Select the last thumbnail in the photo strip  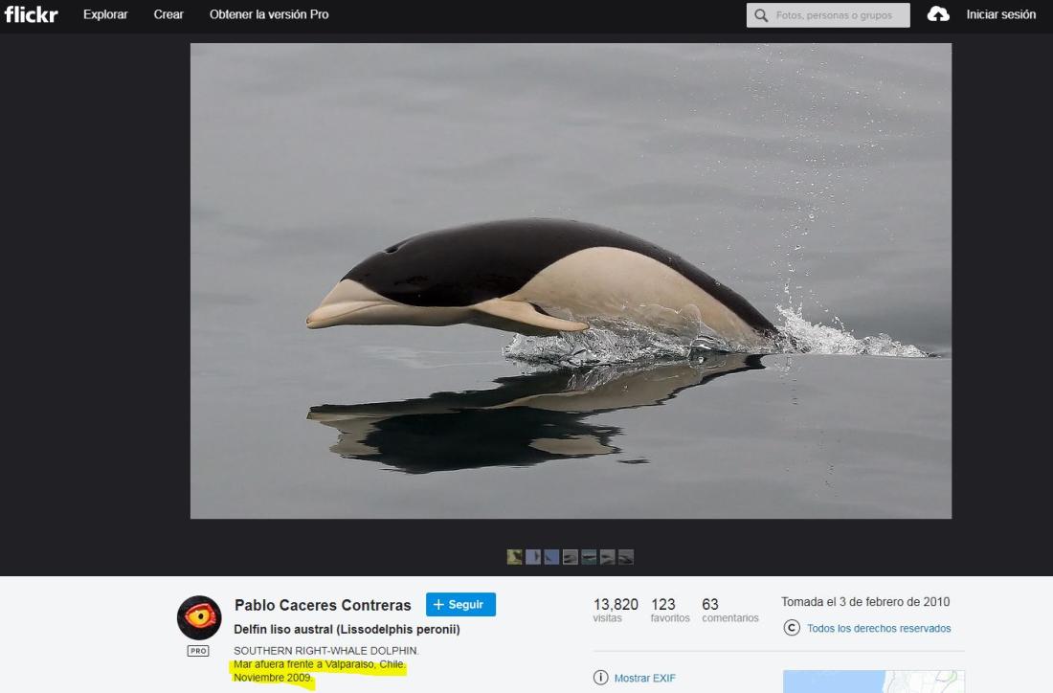pos(626,557)
